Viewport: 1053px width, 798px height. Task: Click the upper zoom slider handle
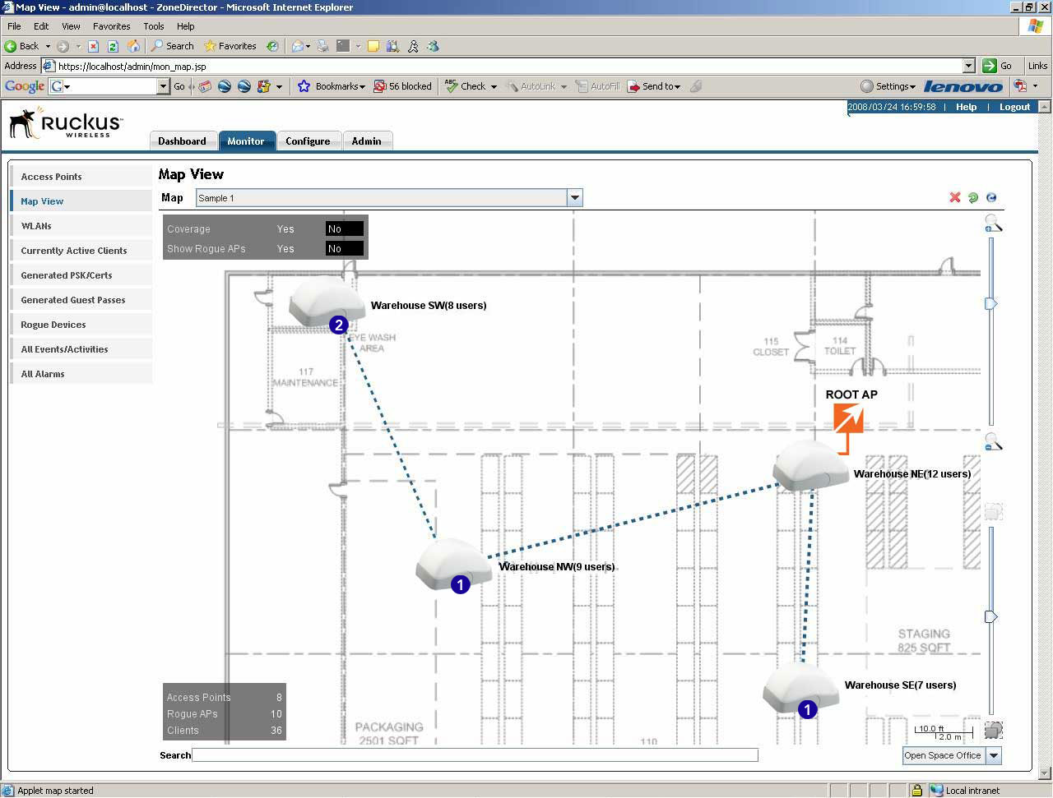[x=991, y=304]
